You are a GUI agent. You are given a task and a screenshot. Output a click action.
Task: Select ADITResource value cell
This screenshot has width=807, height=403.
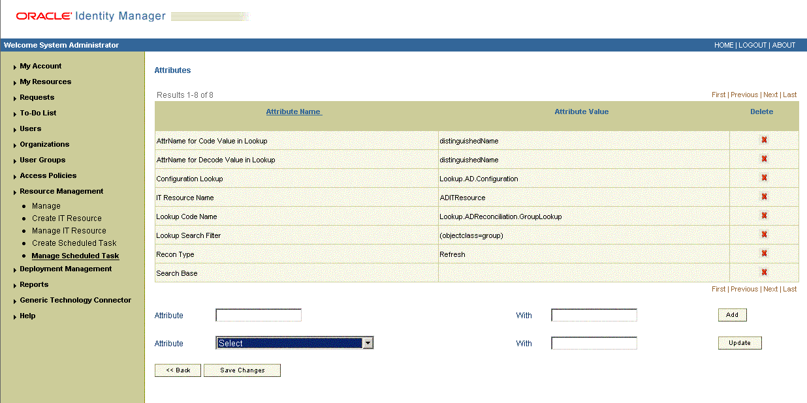click(x=584, y=198)
